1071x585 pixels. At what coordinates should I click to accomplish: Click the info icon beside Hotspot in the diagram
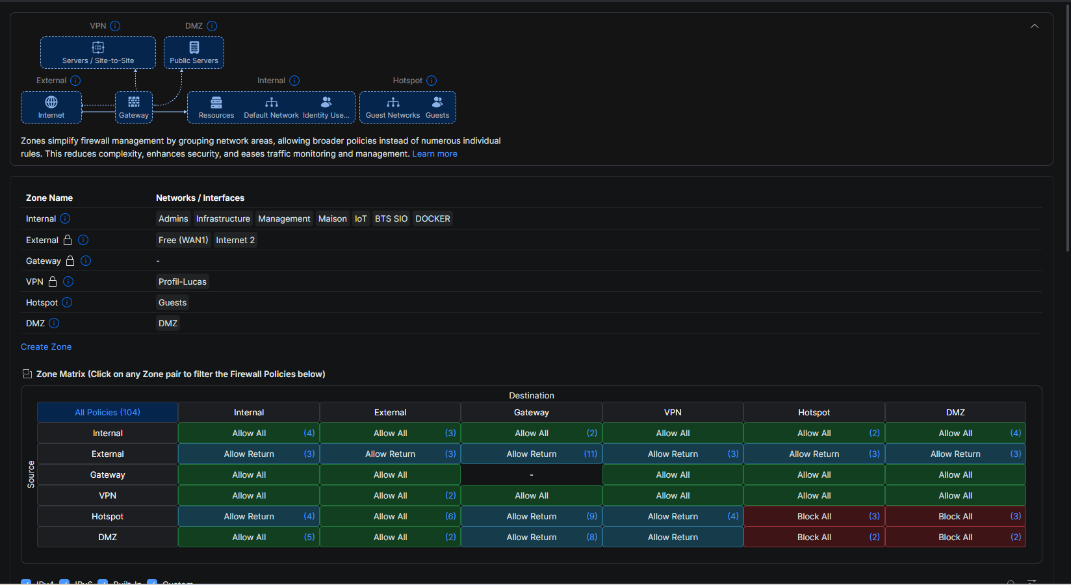432,81
